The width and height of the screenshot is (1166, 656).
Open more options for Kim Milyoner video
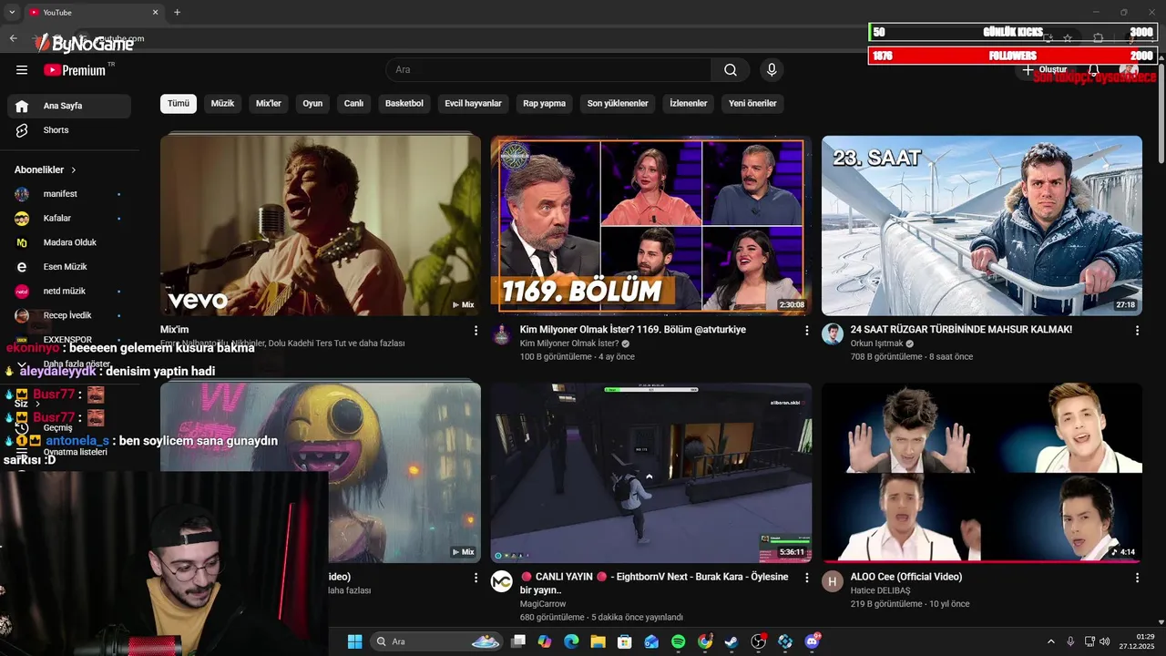tap(806, 330)
